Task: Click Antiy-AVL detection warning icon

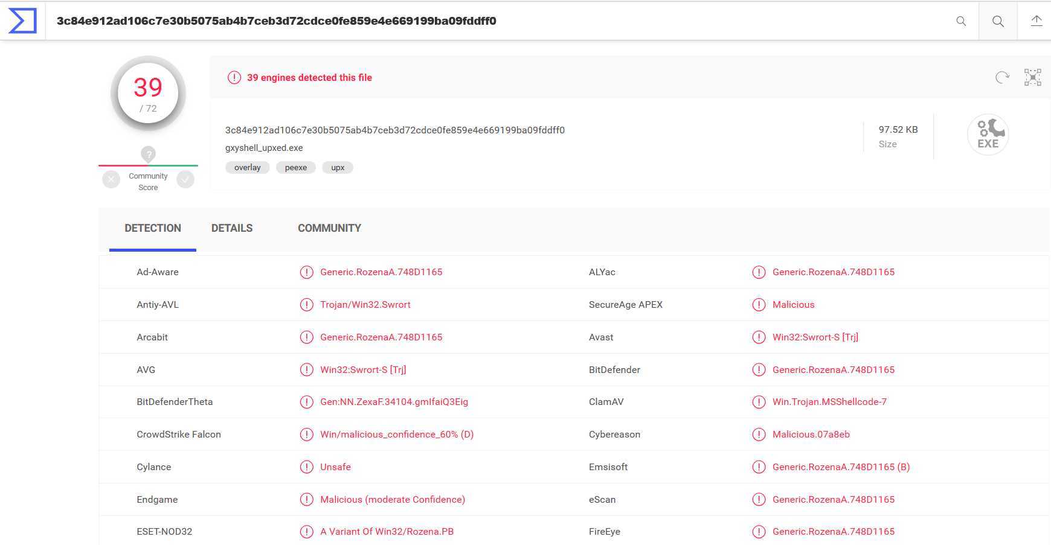Action: 307,305
